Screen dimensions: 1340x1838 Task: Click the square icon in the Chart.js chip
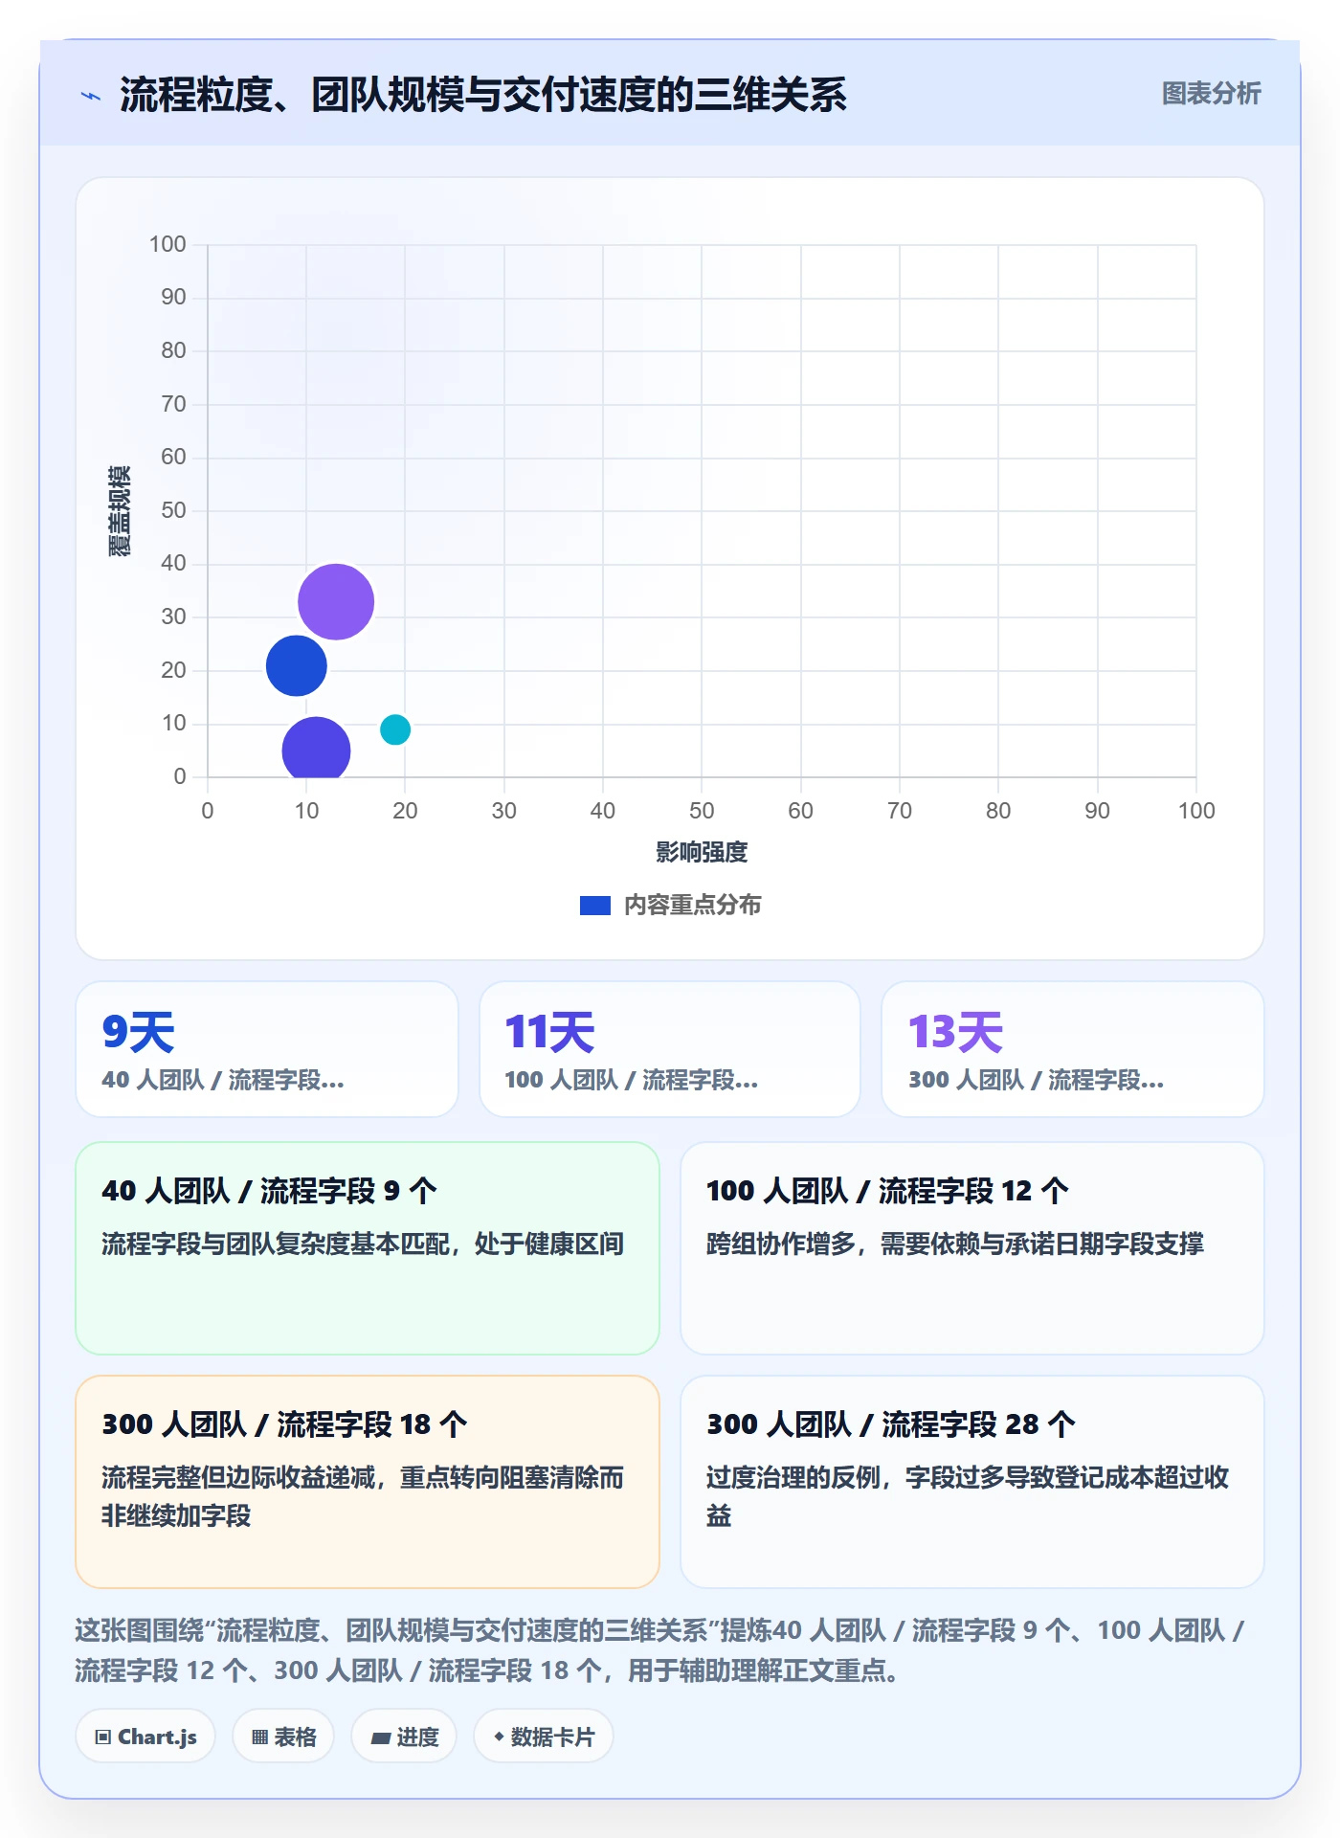[x=103, y=1737]
